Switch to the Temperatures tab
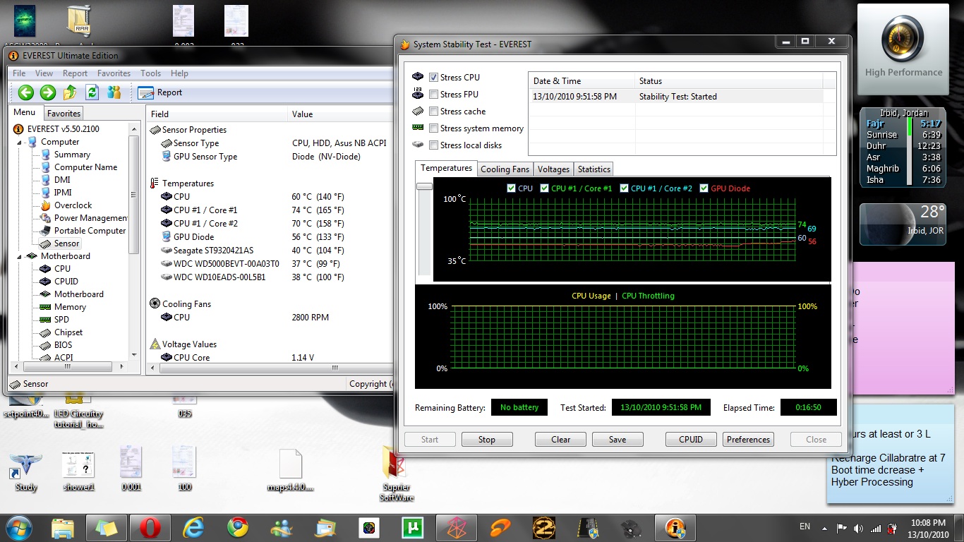 coord(446,168)
